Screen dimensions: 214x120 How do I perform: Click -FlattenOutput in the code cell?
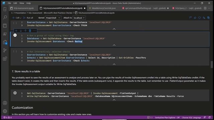pyautogui.click(x=127, y=93)
